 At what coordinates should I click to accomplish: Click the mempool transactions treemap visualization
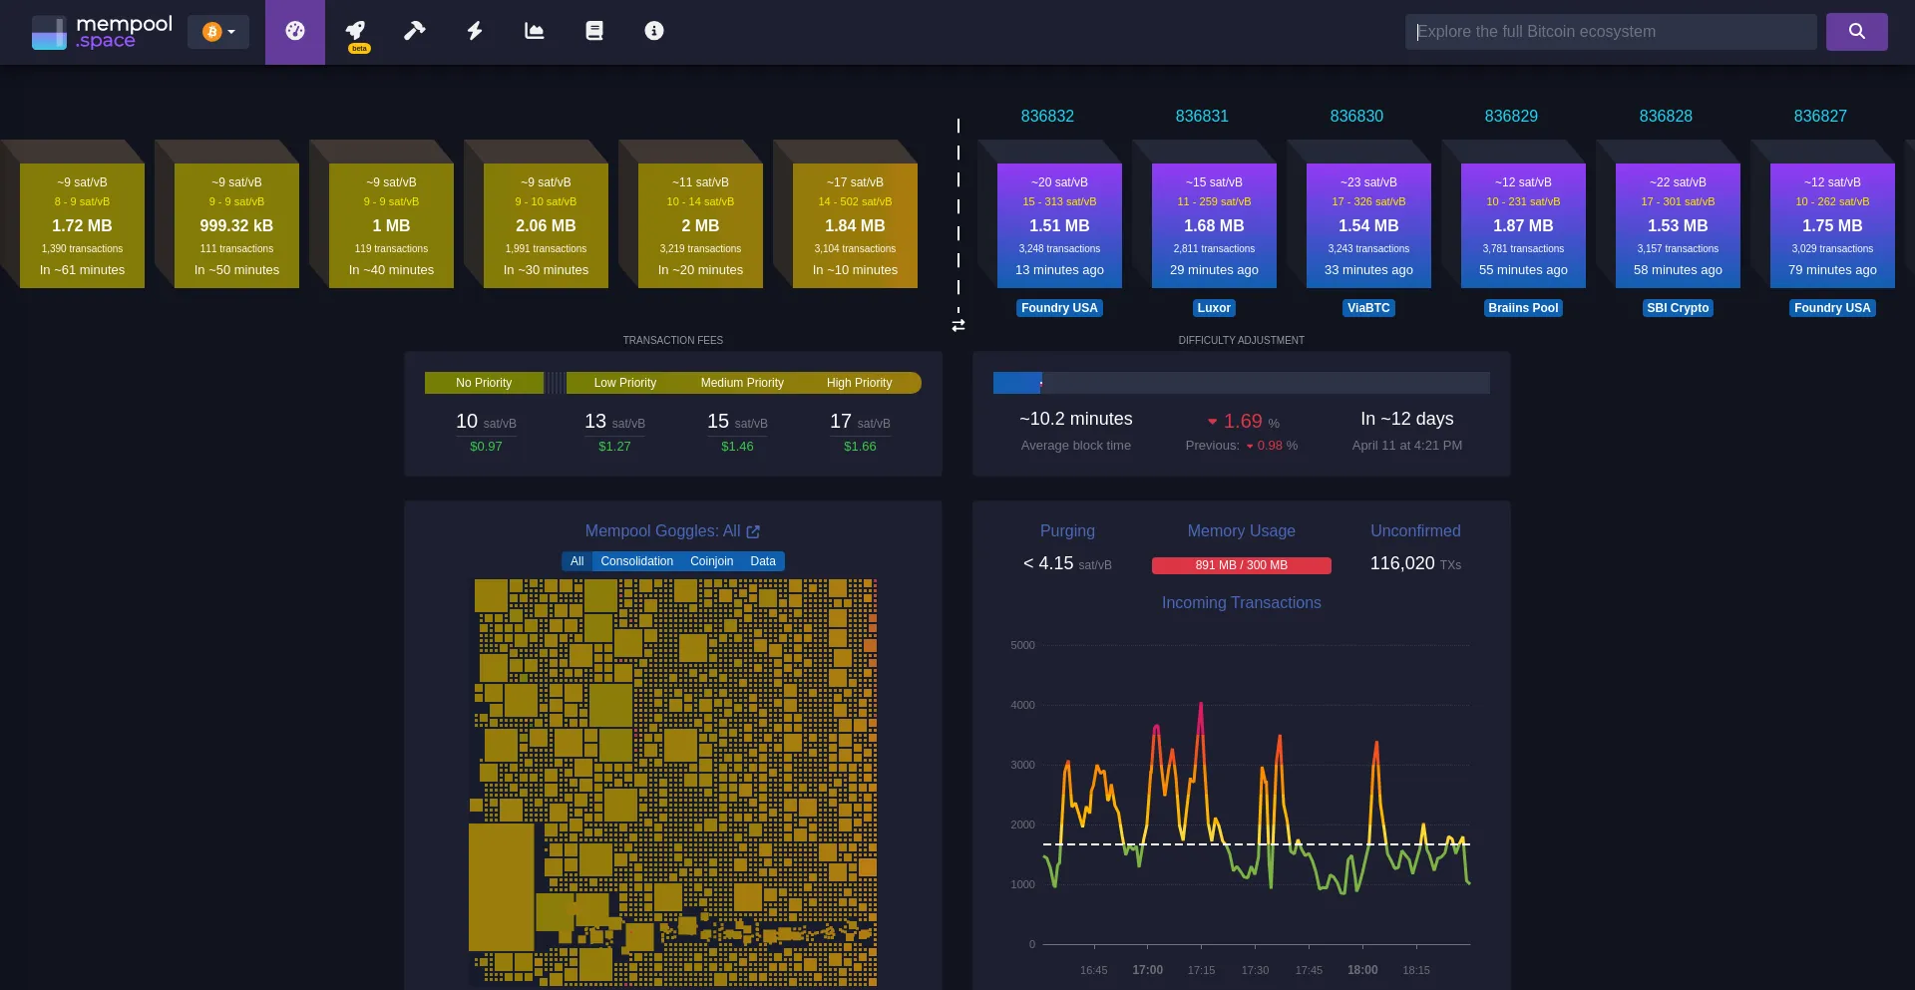(x=673, y=783)
